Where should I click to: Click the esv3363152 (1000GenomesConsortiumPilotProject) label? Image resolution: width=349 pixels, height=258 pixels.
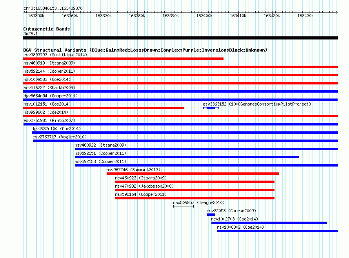[257, 104]
